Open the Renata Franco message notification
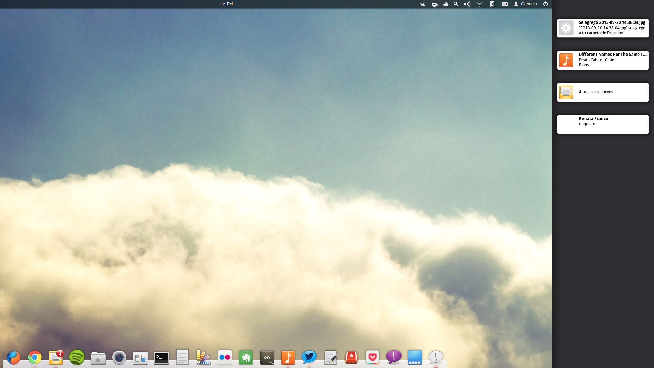 click(603, 124)
